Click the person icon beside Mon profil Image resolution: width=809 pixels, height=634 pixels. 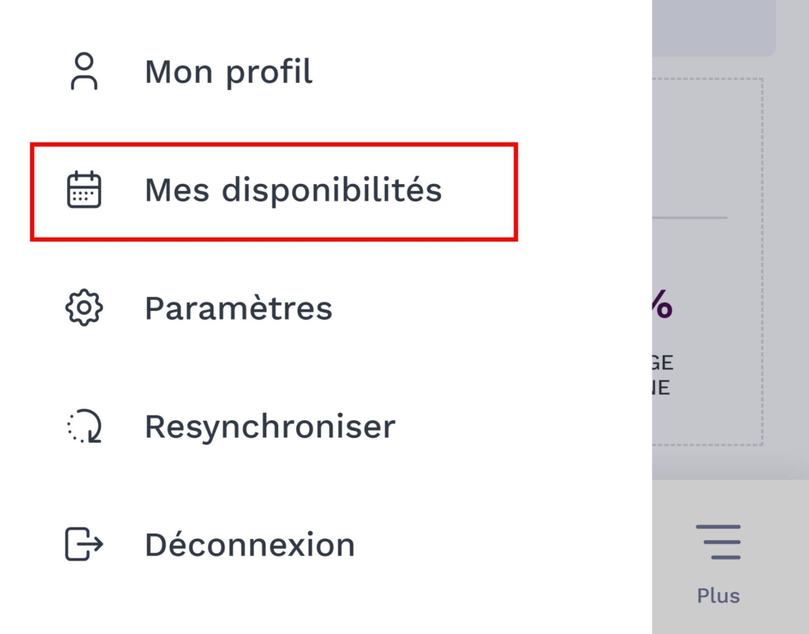pos(84,71)
